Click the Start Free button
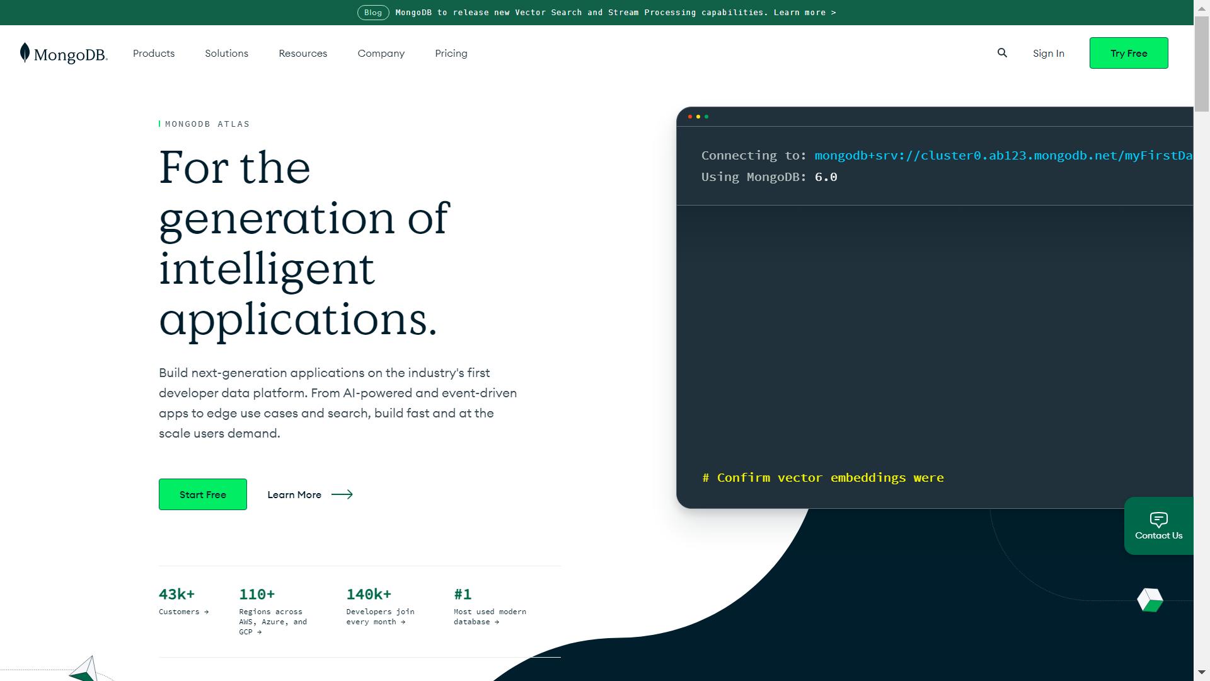This screenshot has height=681, width=1210. pos(203,494)
